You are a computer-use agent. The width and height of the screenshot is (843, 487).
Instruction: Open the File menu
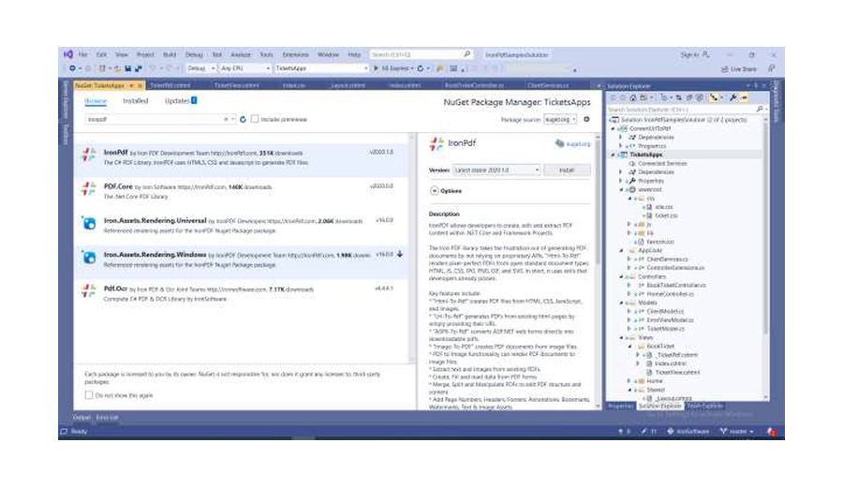pos(82,54)
